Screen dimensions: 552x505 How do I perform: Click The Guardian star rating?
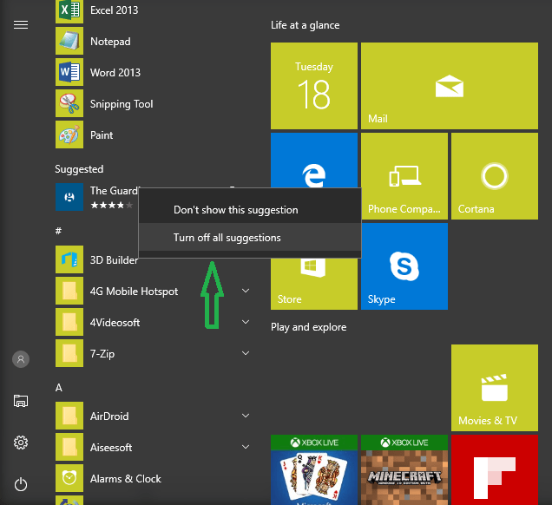(112, 205)
